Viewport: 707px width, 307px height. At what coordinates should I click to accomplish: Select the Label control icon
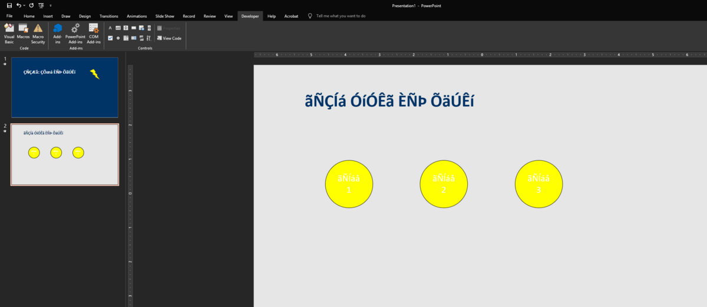point(110,28)
